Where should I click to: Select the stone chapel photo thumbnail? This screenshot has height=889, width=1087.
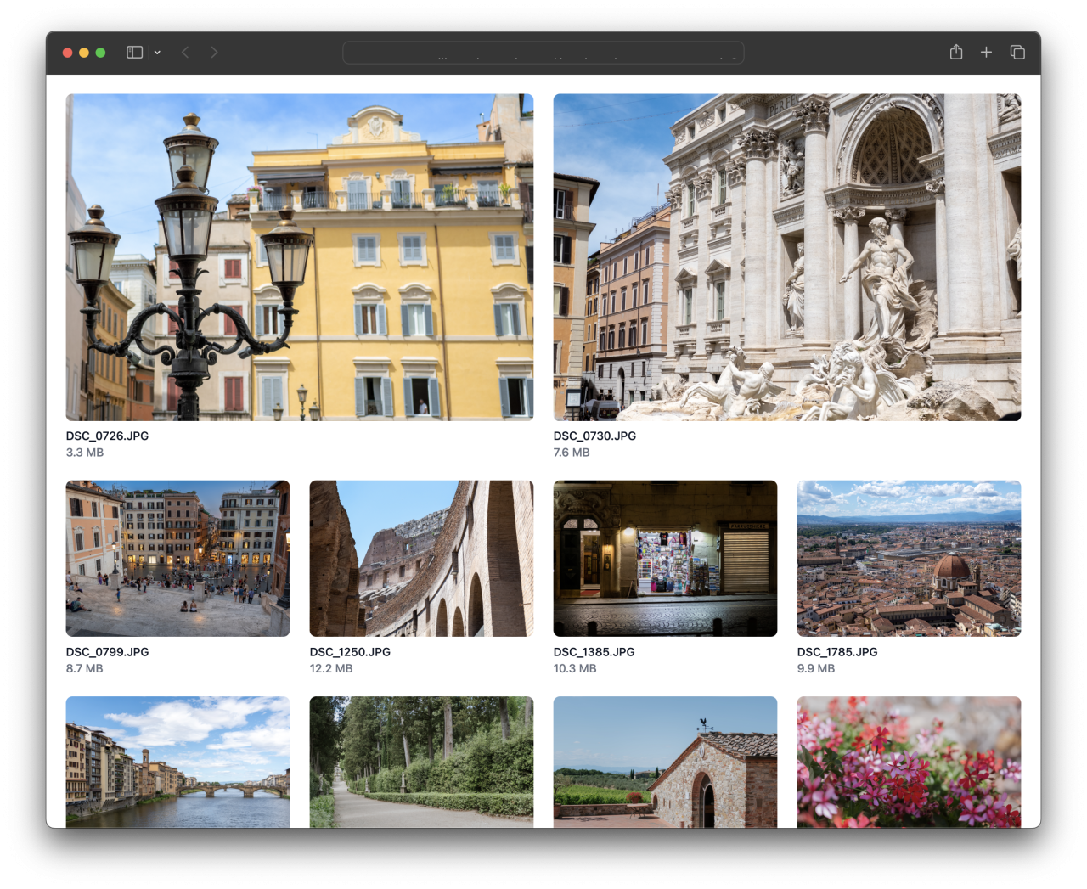point(665,762)
